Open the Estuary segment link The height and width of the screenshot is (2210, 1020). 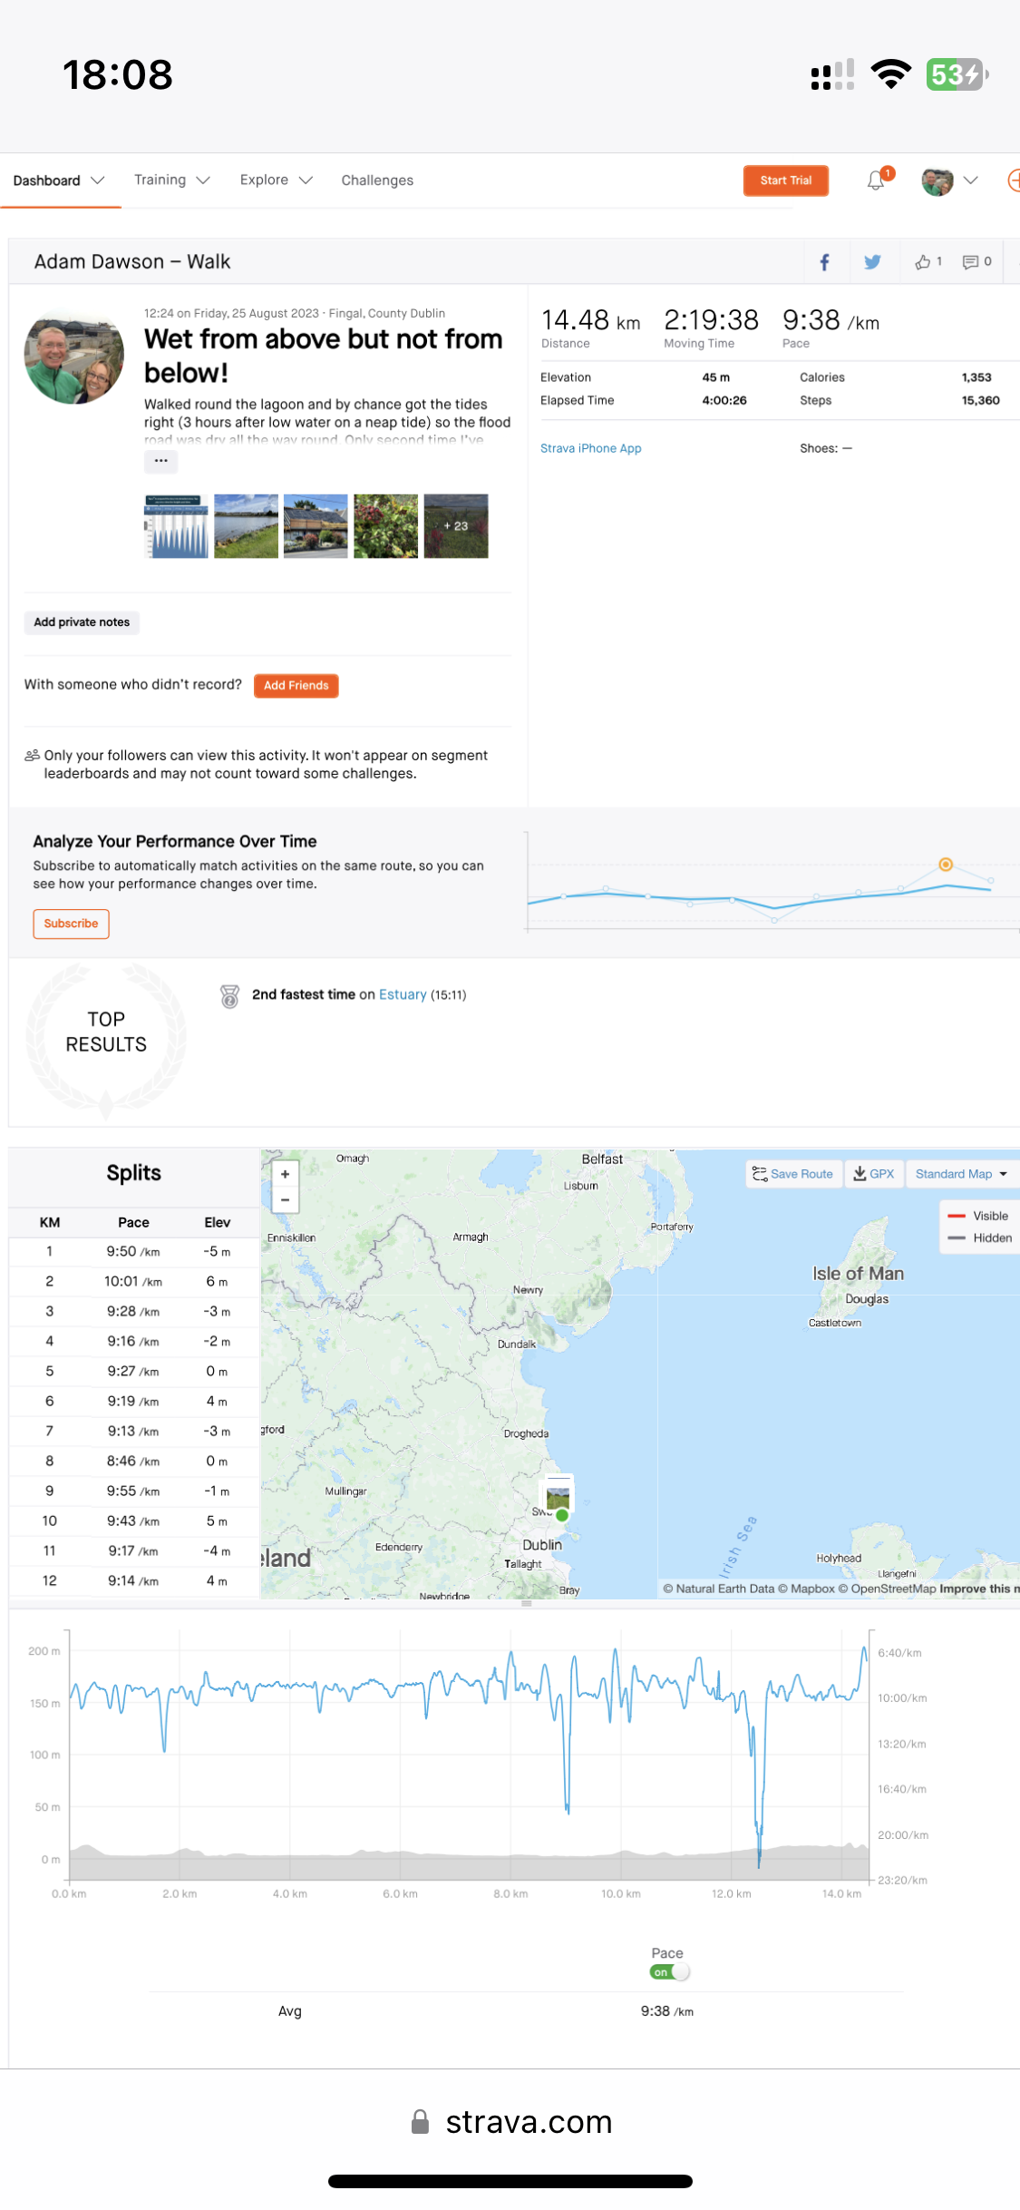coord(403,994)
